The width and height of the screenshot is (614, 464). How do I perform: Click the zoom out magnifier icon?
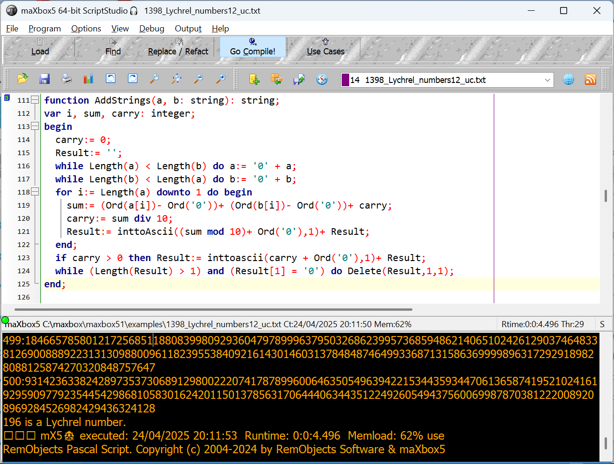[x=198, y=79]
